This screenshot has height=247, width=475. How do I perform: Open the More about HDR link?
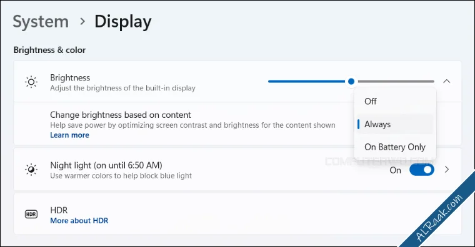pyautogui.click(x=79, y=221)
